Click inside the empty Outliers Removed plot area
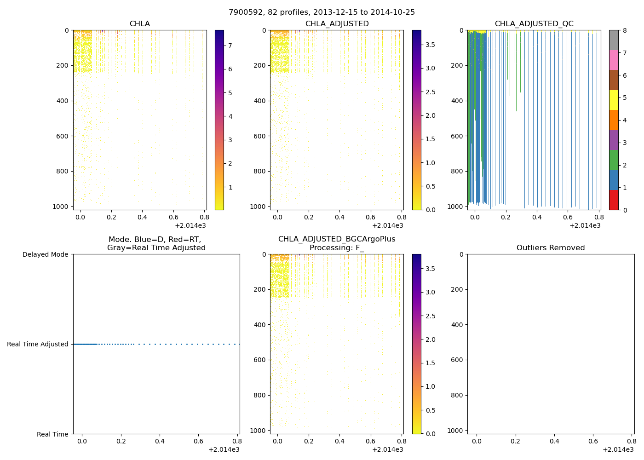Image resolution: width=644 pixels, height=460 pixels. [x=551, y=344]
